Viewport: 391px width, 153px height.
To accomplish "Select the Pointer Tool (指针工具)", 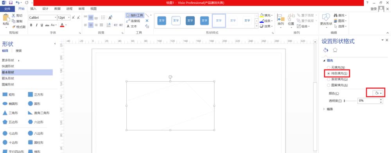I will 135,15.
